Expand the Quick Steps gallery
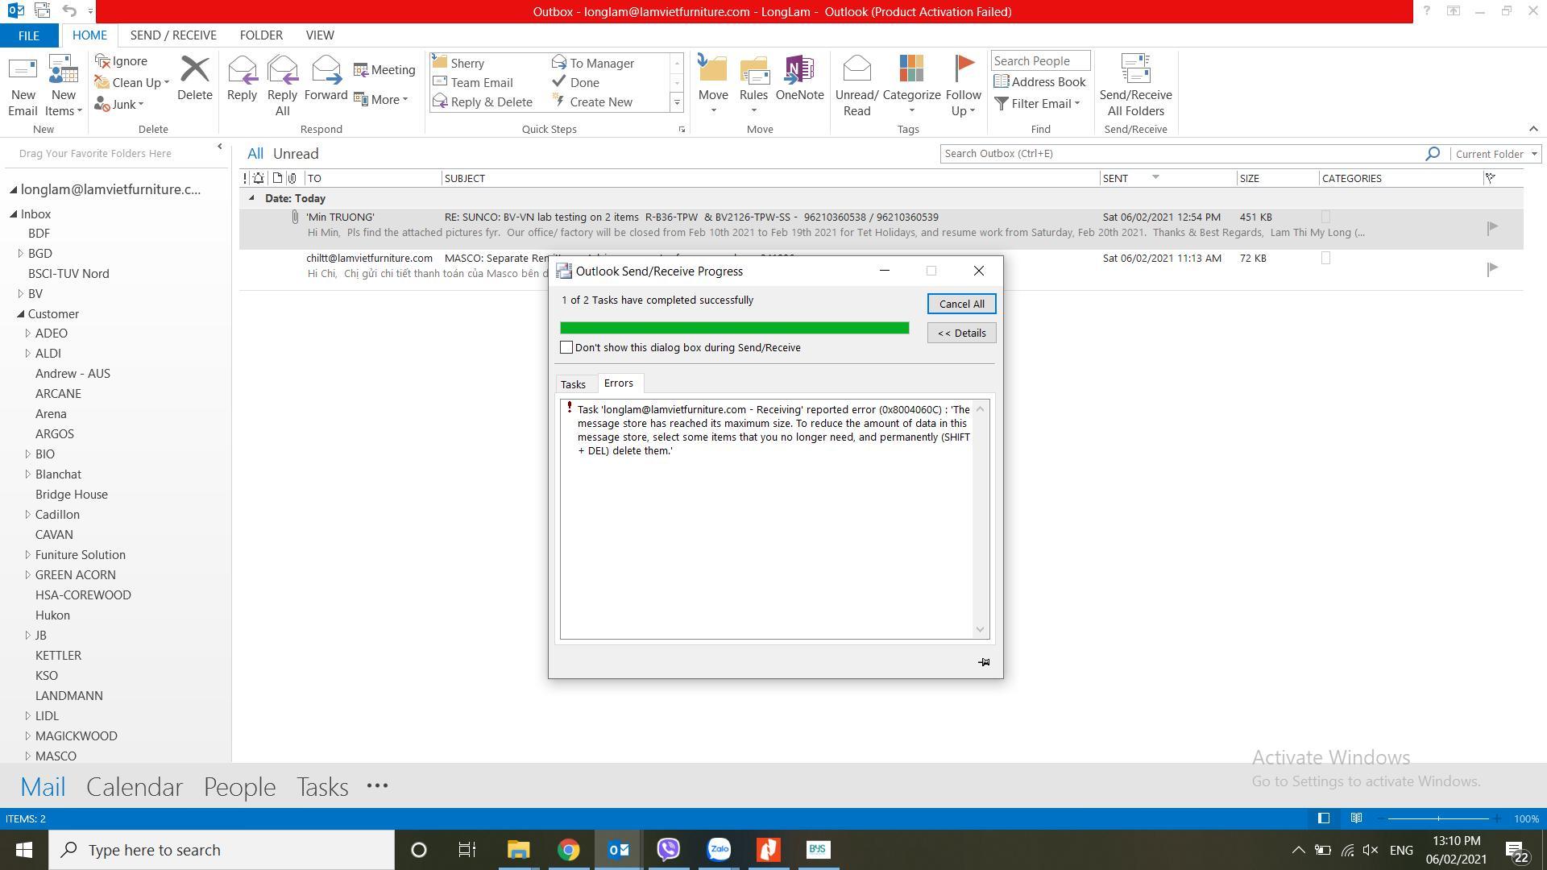 tap(677, 102)
